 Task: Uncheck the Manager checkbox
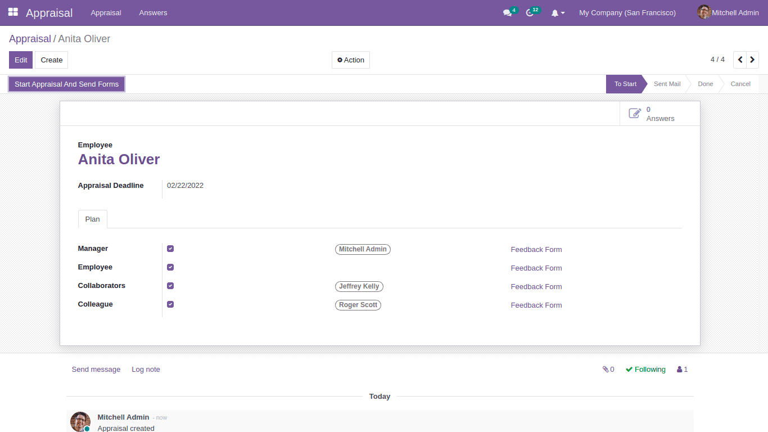[x=170, y=248]
